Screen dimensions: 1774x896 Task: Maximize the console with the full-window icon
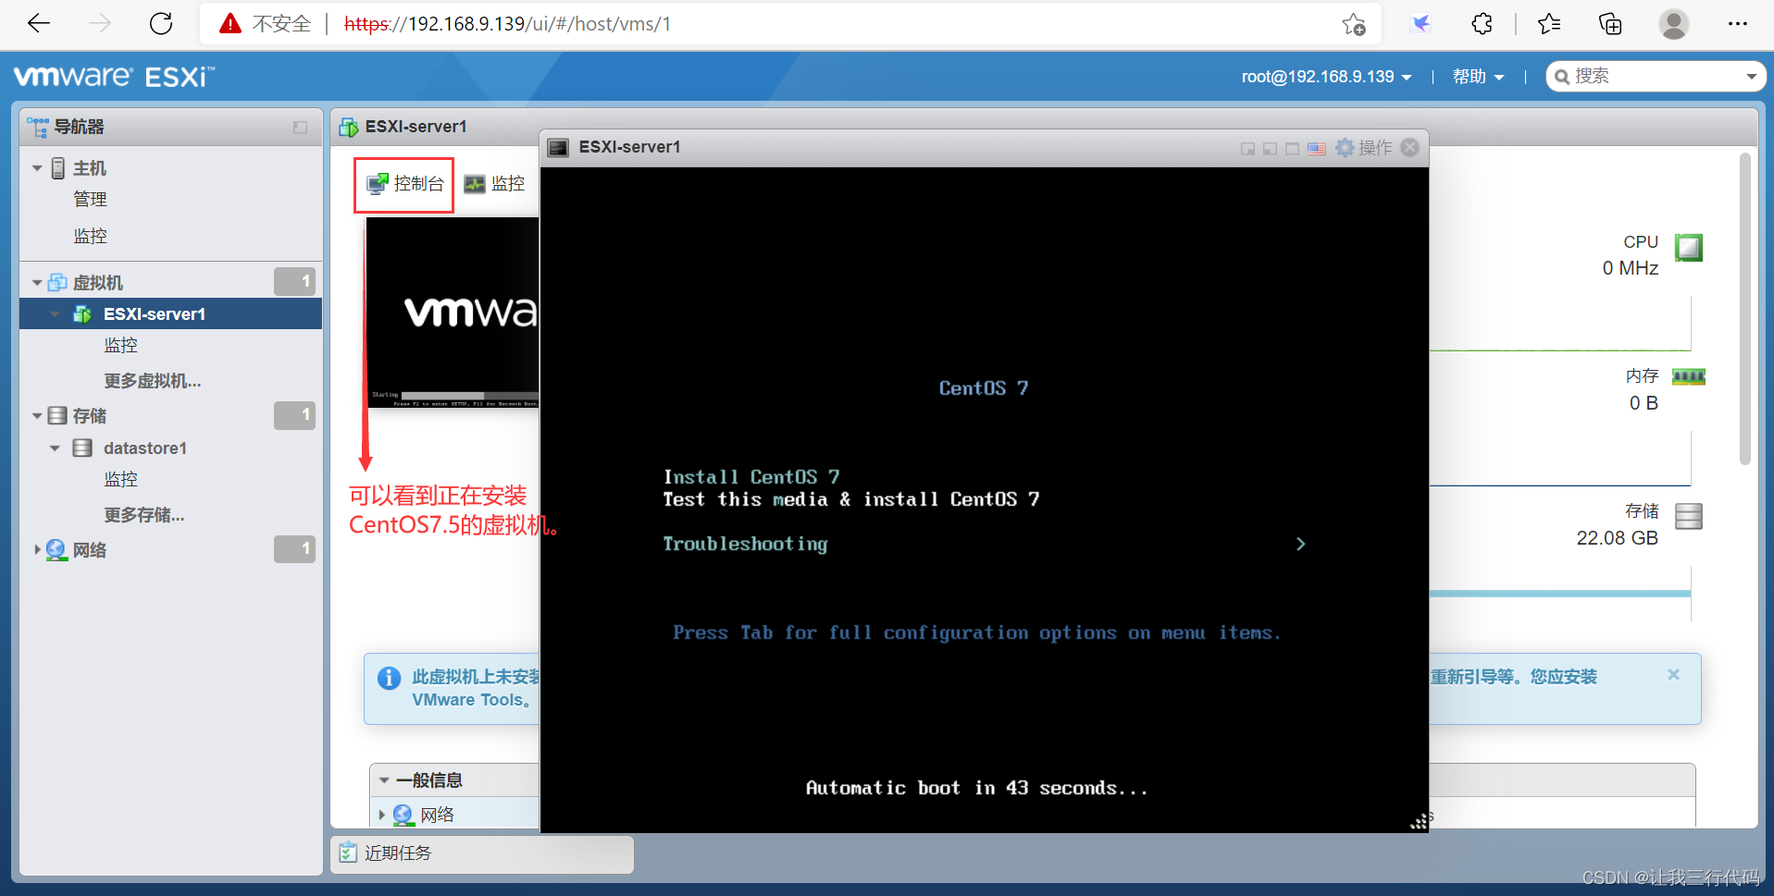point(1293,149)
